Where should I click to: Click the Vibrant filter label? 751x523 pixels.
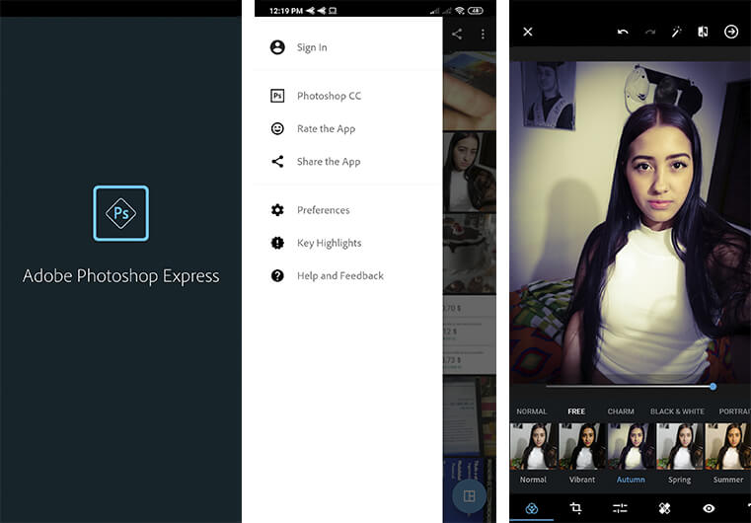point(582,480)
